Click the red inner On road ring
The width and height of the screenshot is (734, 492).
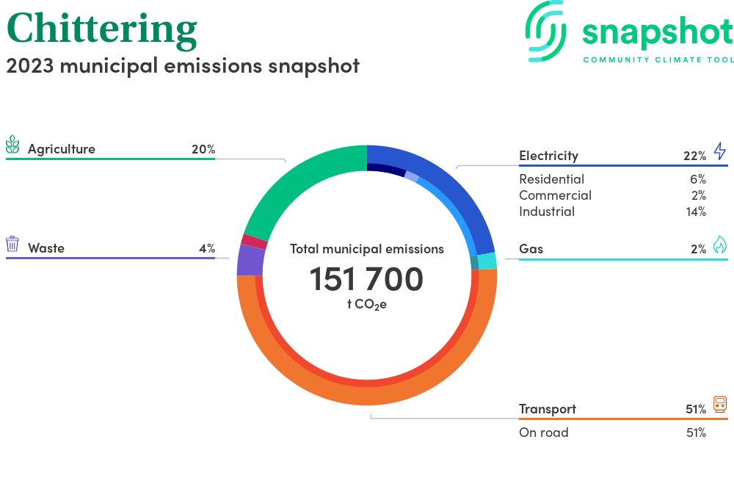click(367, 380)
